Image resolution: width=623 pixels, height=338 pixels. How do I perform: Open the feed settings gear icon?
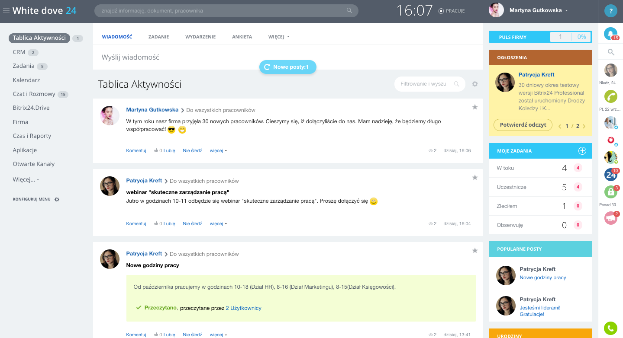(475, 84)
